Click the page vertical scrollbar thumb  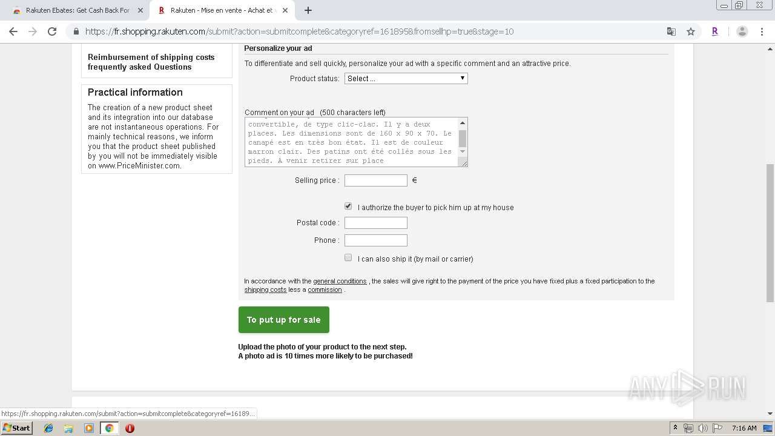(x=770, y=233)
